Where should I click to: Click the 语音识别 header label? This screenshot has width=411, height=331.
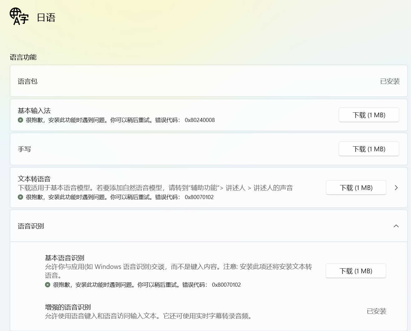click(x=31, y=226)
